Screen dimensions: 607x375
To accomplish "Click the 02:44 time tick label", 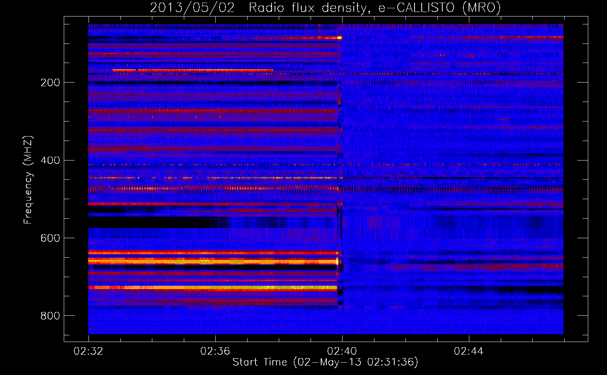I will point(469,351).
